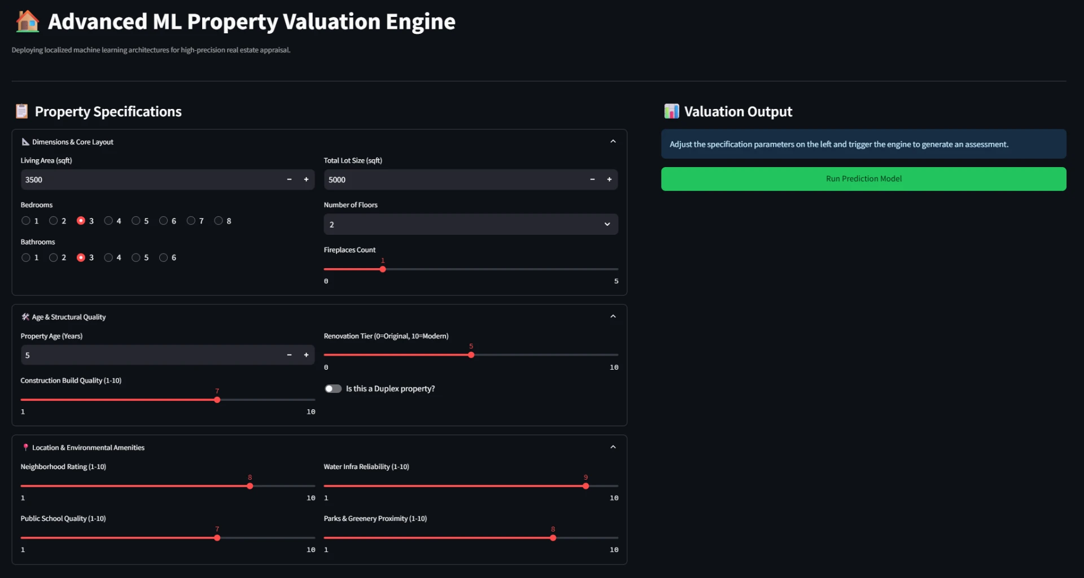Click the house icon in the title
1084x578 pixels.
pyautogui.click(x=27, y=21)
